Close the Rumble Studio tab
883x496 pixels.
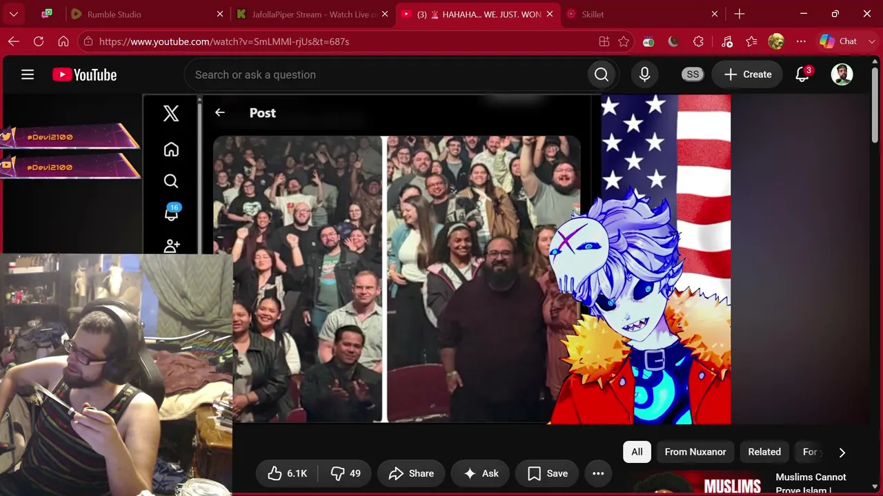pyautogui.click(x=220, y=14)
